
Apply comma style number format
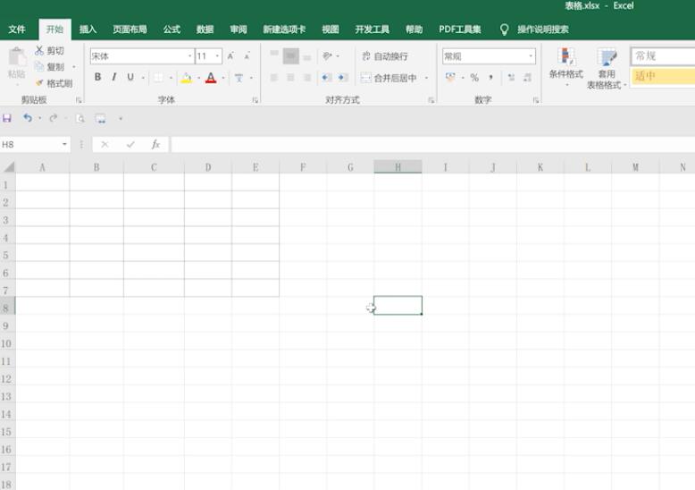tap(490, 78)
